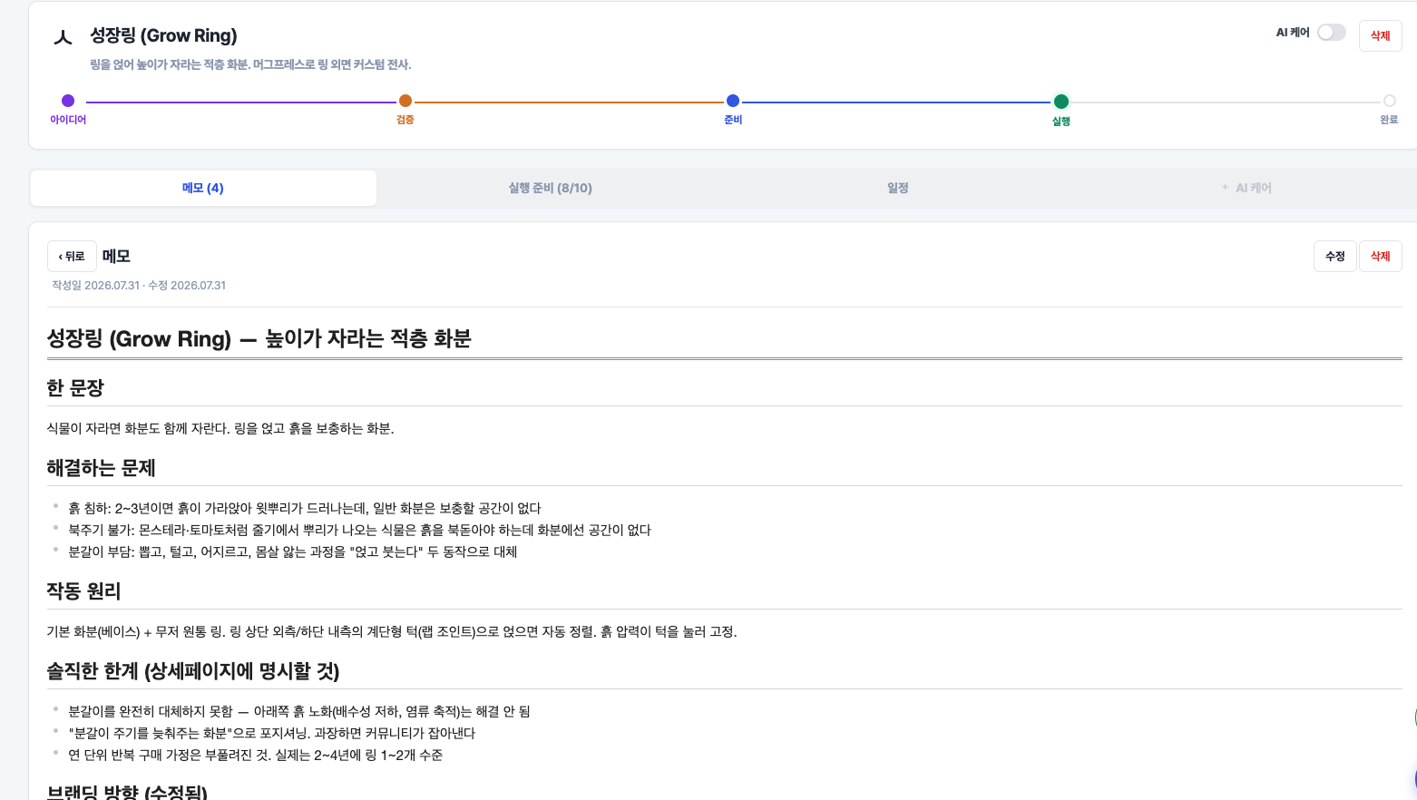Select the 실행 stage dot

point(1061,102)
